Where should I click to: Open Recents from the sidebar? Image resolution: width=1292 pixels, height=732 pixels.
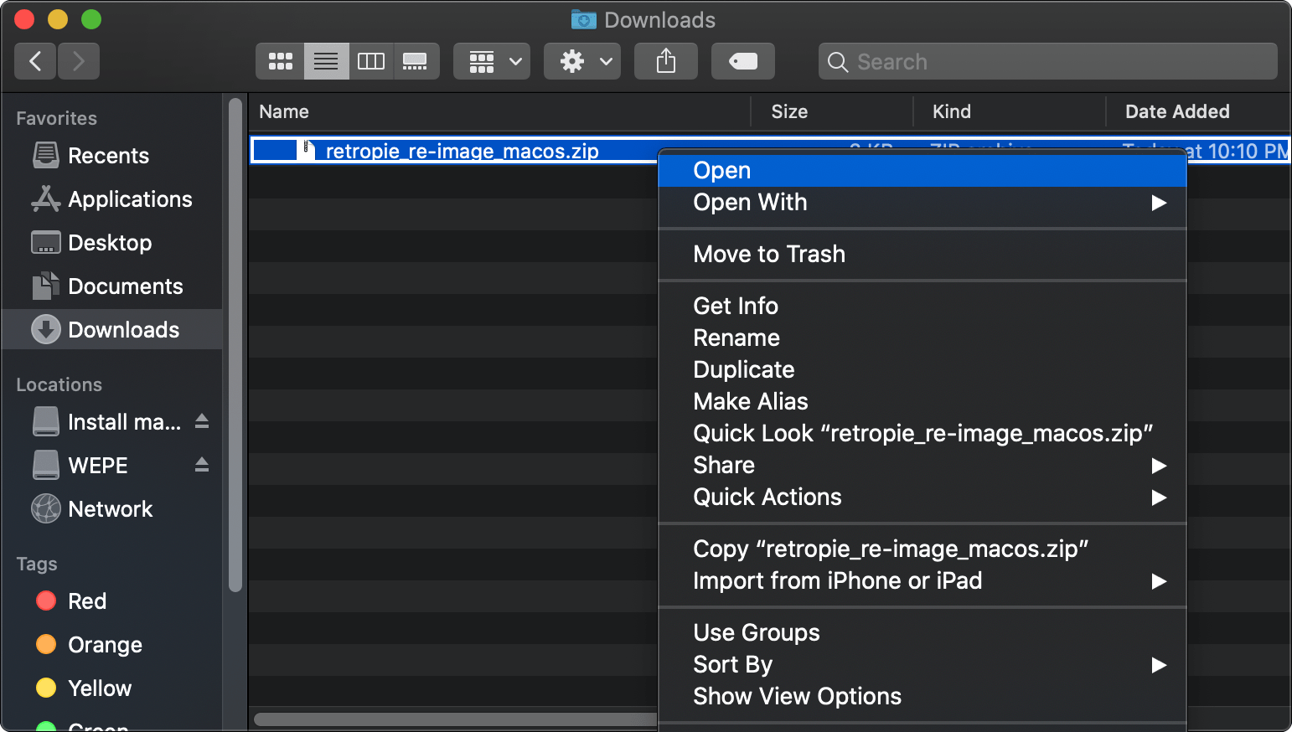pos(108,155)
